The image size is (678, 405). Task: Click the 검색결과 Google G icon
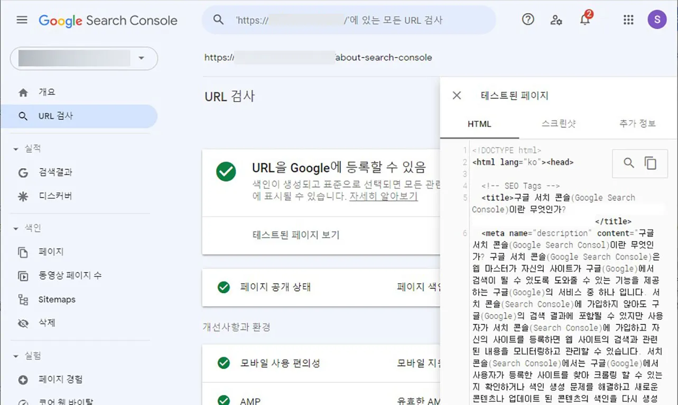tap(23, 172)
